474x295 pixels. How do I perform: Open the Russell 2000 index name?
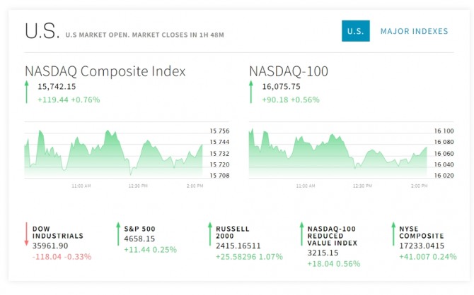[233, 233]
